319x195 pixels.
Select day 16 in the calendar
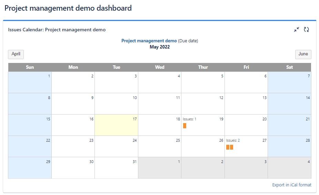[73, 125]
